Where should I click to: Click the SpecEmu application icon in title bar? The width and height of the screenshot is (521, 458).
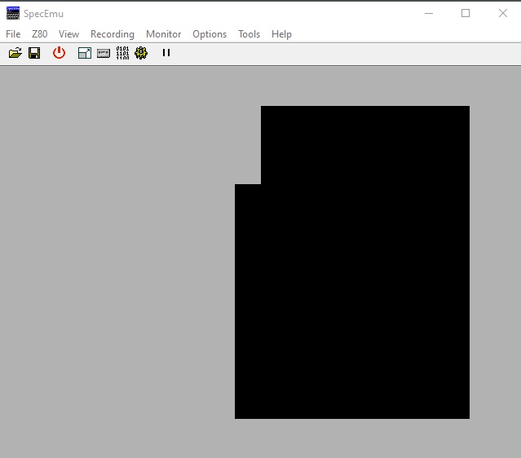pyautogui.click(x=13, y=13)
